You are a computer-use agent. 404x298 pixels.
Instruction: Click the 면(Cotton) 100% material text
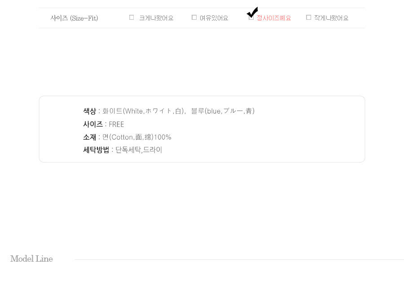[137, 137]
